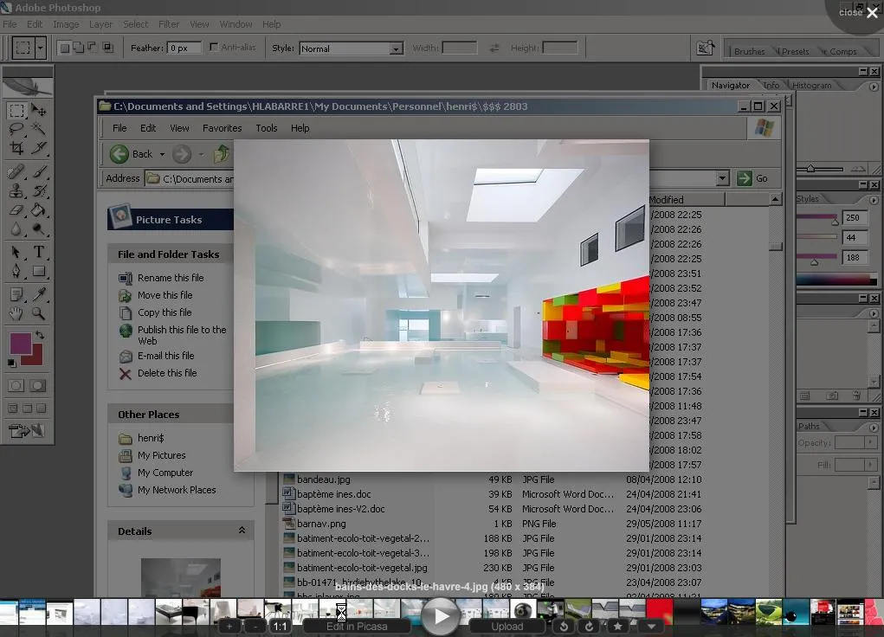
Task: Select the Zoom magnifier tool
Action: [38, 313]
